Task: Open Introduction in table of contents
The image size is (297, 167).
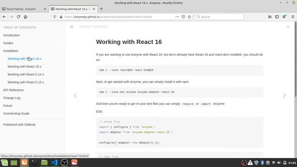Action: (x=11, y=35)
